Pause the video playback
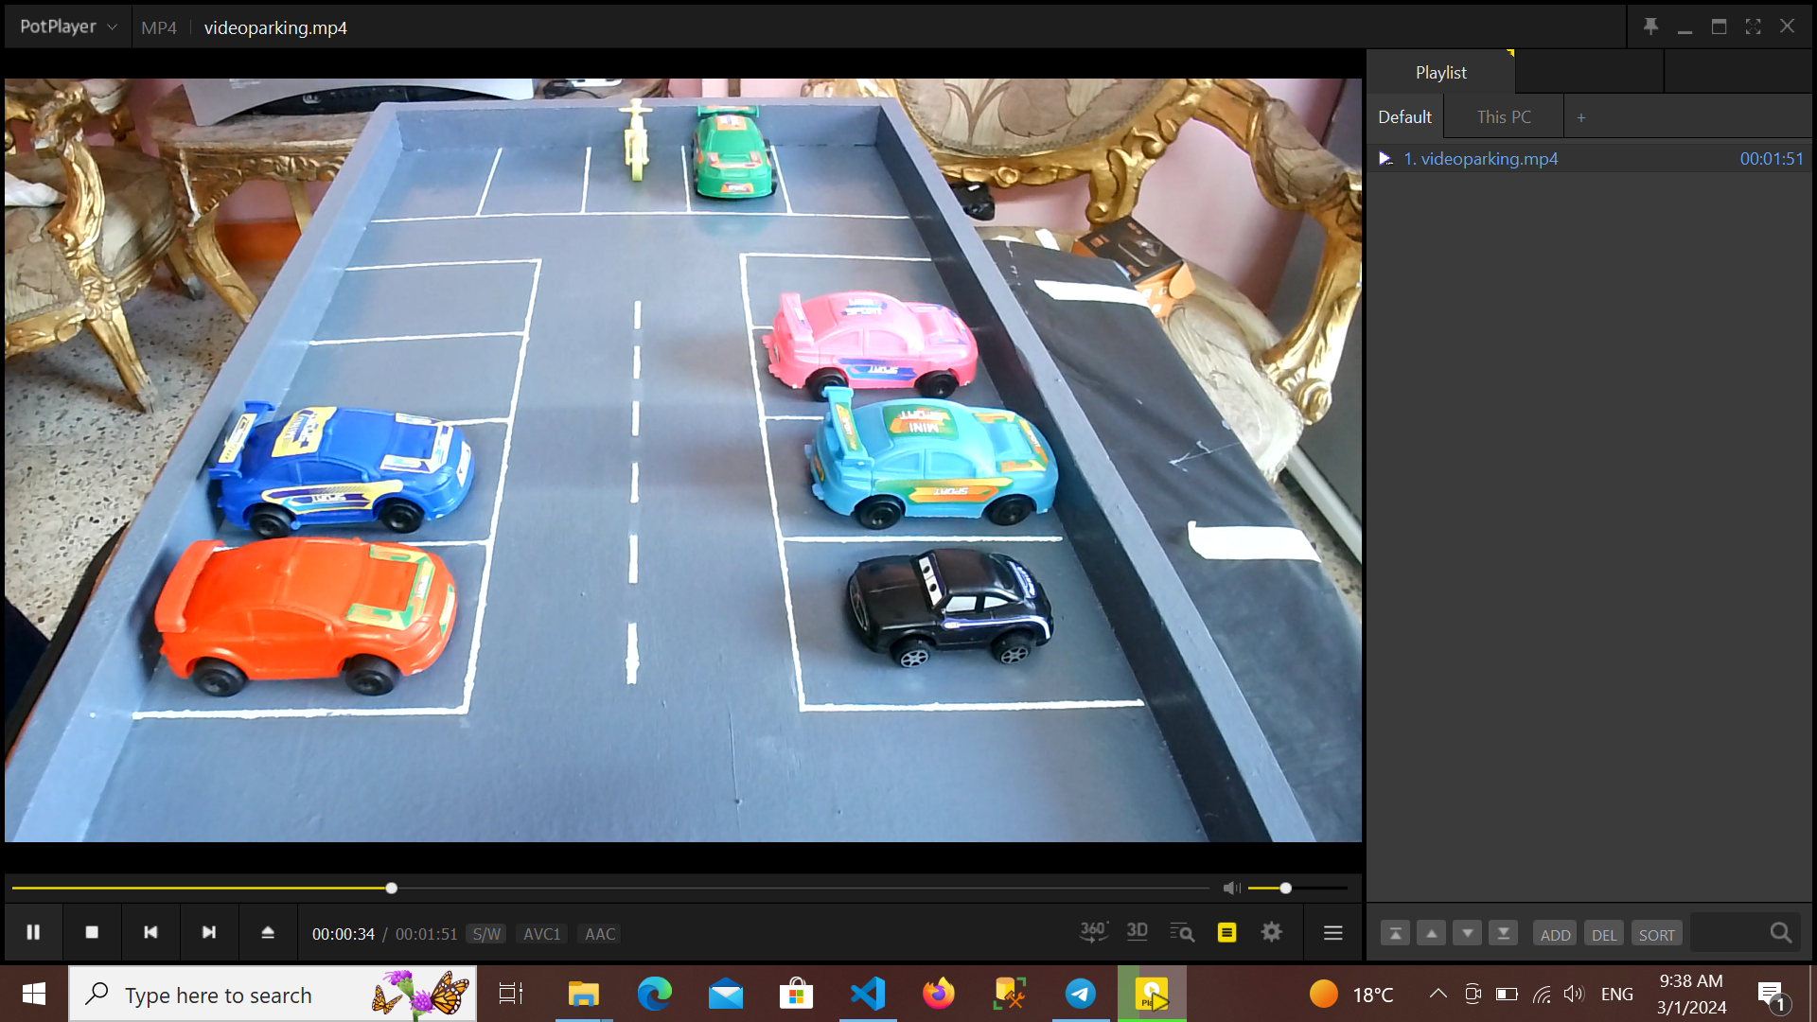This screenshot has width=1817, height=1022. [x=33, y=932]
